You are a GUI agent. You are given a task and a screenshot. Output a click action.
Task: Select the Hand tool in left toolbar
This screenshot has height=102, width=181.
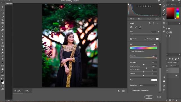[3, 69]
